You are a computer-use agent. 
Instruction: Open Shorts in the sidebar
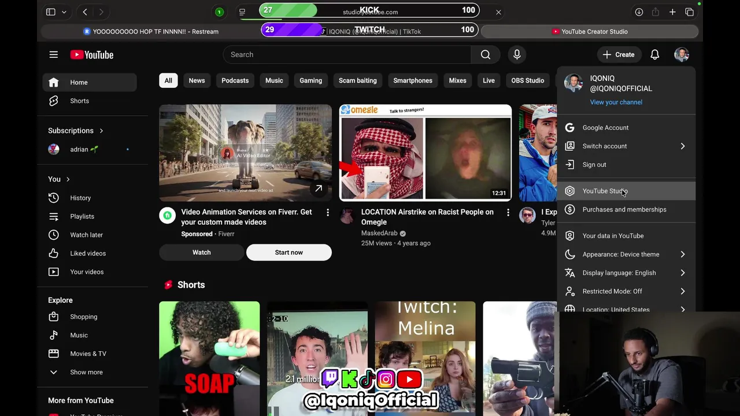(90, 101)
